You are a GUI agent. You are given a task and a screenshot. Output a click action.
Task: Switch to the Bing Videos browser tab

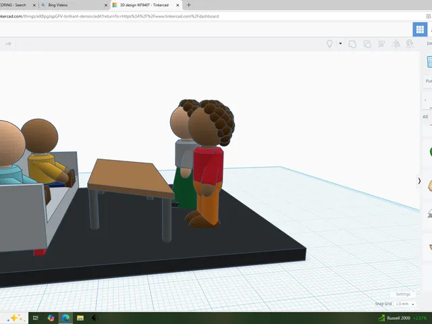click(74, 5)
